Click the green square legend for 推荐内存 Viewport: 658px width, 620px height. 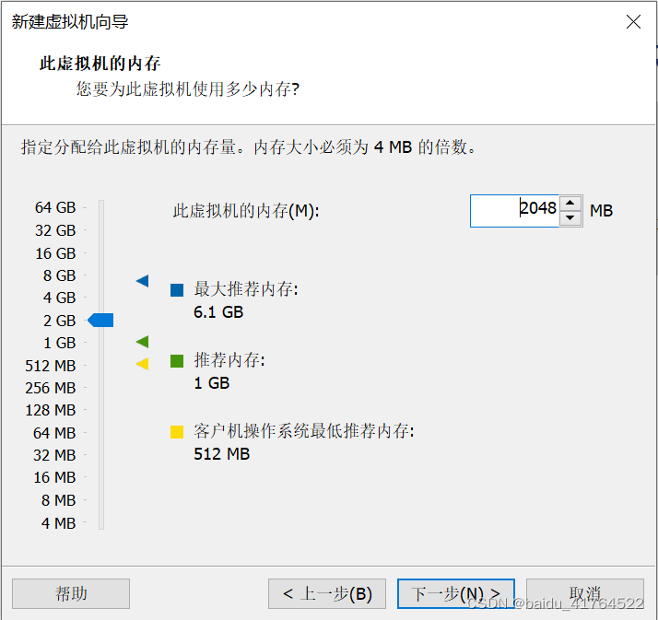coord(177,361)
